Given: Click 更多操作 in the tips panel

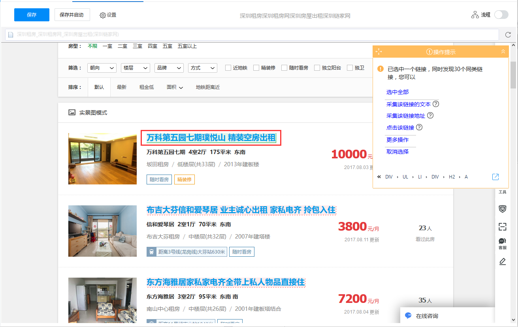Looking at the screenshot, I should click(x=397, y=140).
